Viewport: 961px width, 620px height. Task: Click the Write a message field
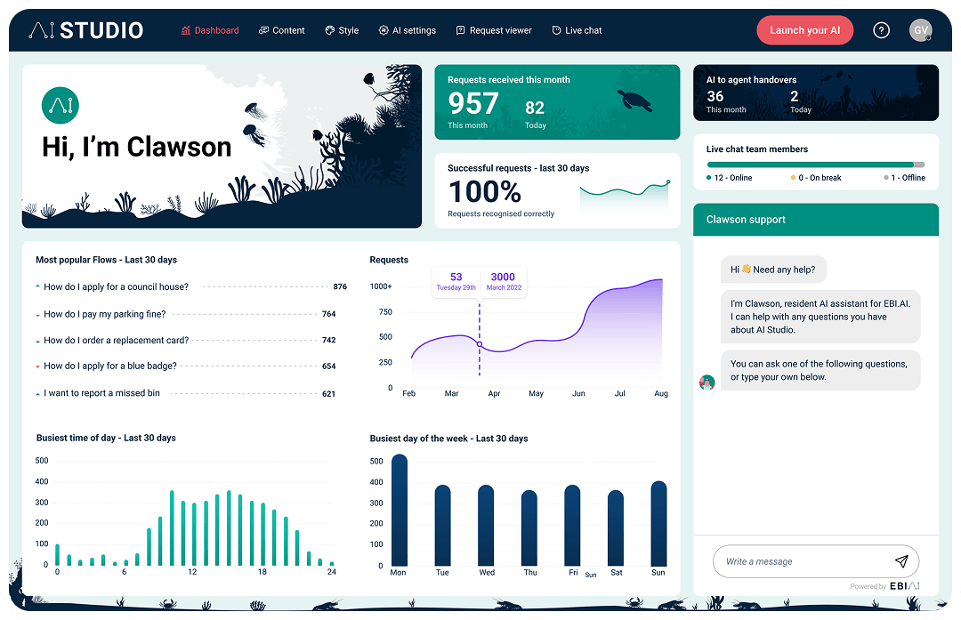(801, 561)
